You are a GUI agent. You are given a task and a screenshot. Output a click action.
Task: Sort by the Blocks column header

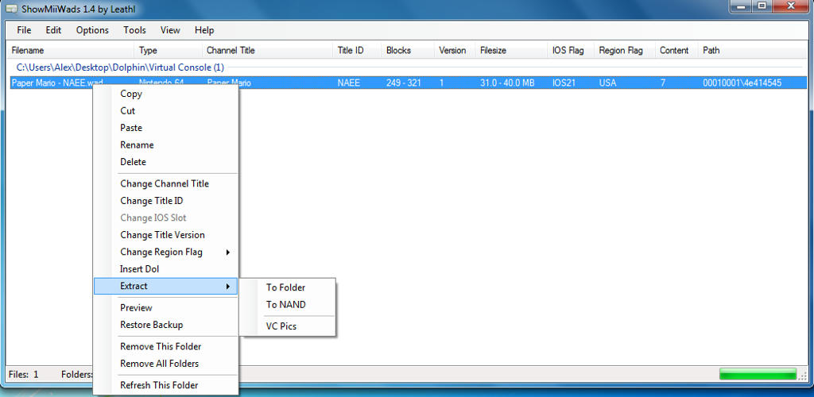tap(408, 51)
